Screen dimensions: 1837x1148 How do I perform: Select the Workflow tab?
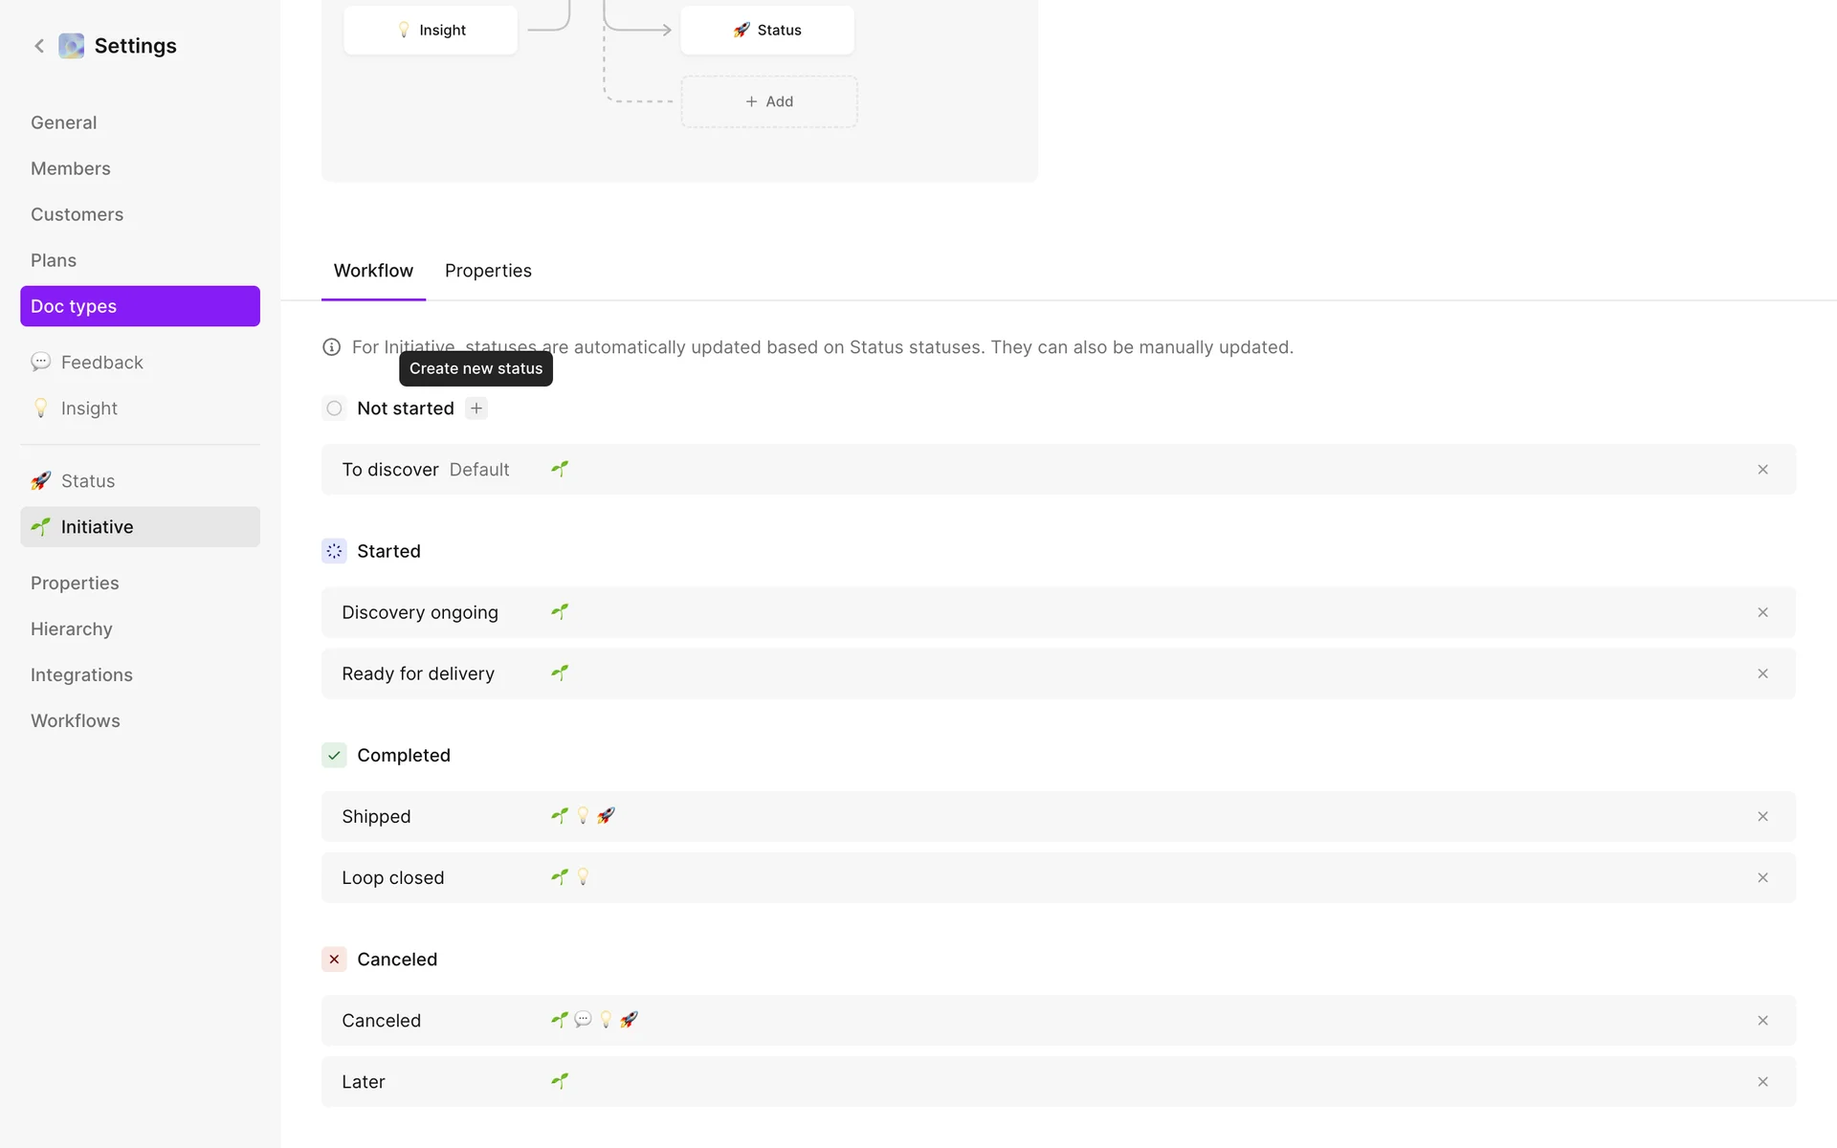pos(373,271)
